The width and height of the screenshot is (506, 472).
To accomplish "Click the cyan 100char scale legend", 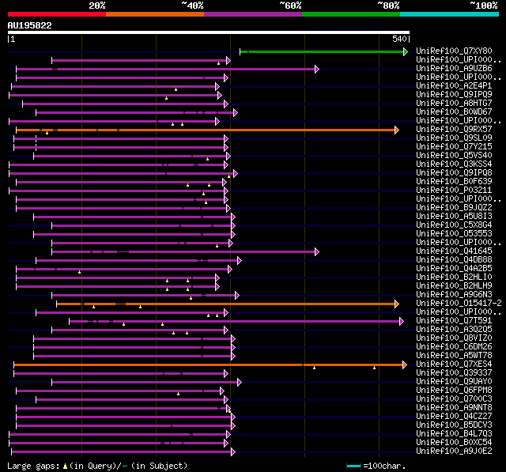I will coord(353,466).
